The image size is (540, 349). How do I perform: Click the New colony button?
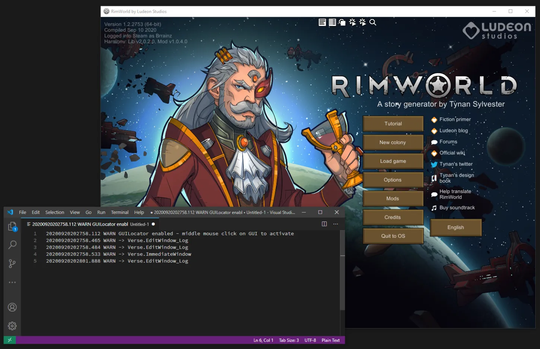pos(393,142)
